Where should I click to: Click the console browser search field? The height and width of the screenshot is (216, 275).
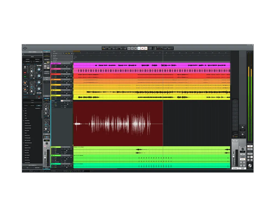point(32,54)
